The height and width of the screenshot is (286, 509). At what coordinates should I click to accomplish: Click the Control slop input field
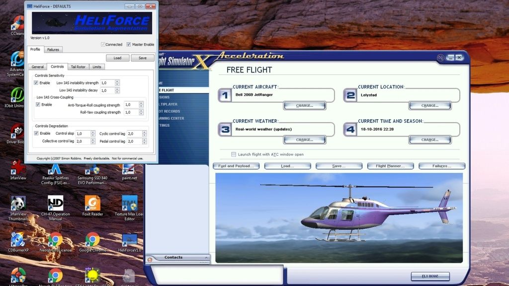point(83,134)
